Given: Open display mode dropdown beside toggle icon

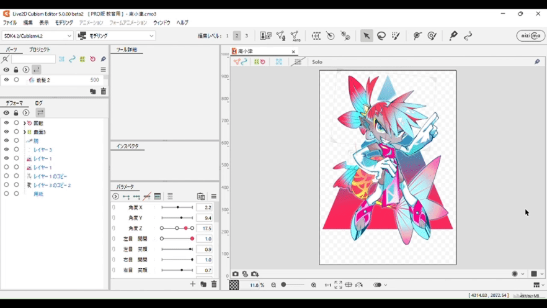Looking at the screenshot, I should click(x=386, y=285).
